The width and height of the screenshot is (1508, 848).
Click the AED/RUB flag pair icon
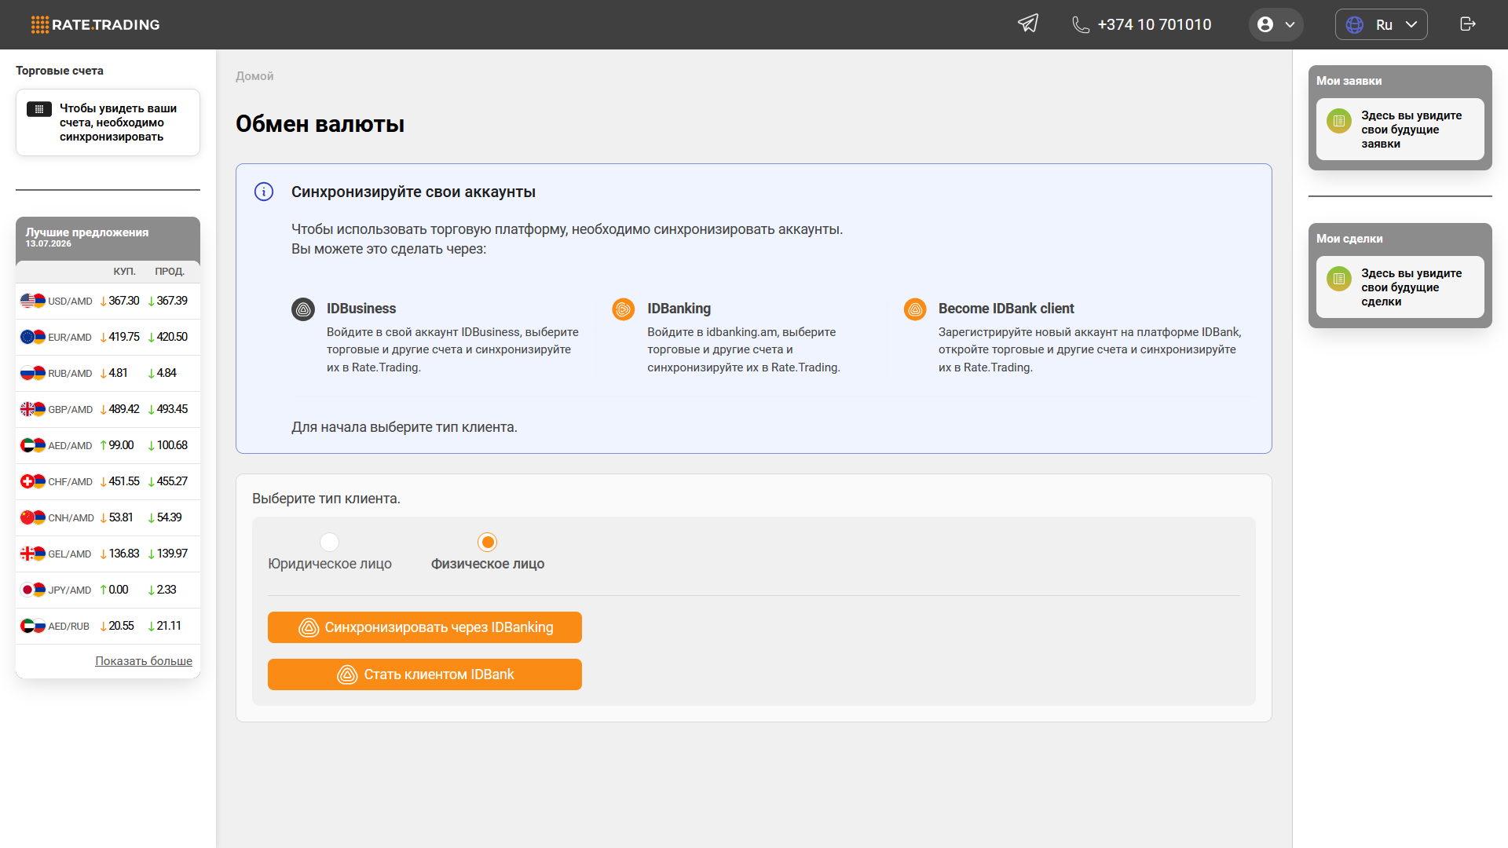point(33,626)
